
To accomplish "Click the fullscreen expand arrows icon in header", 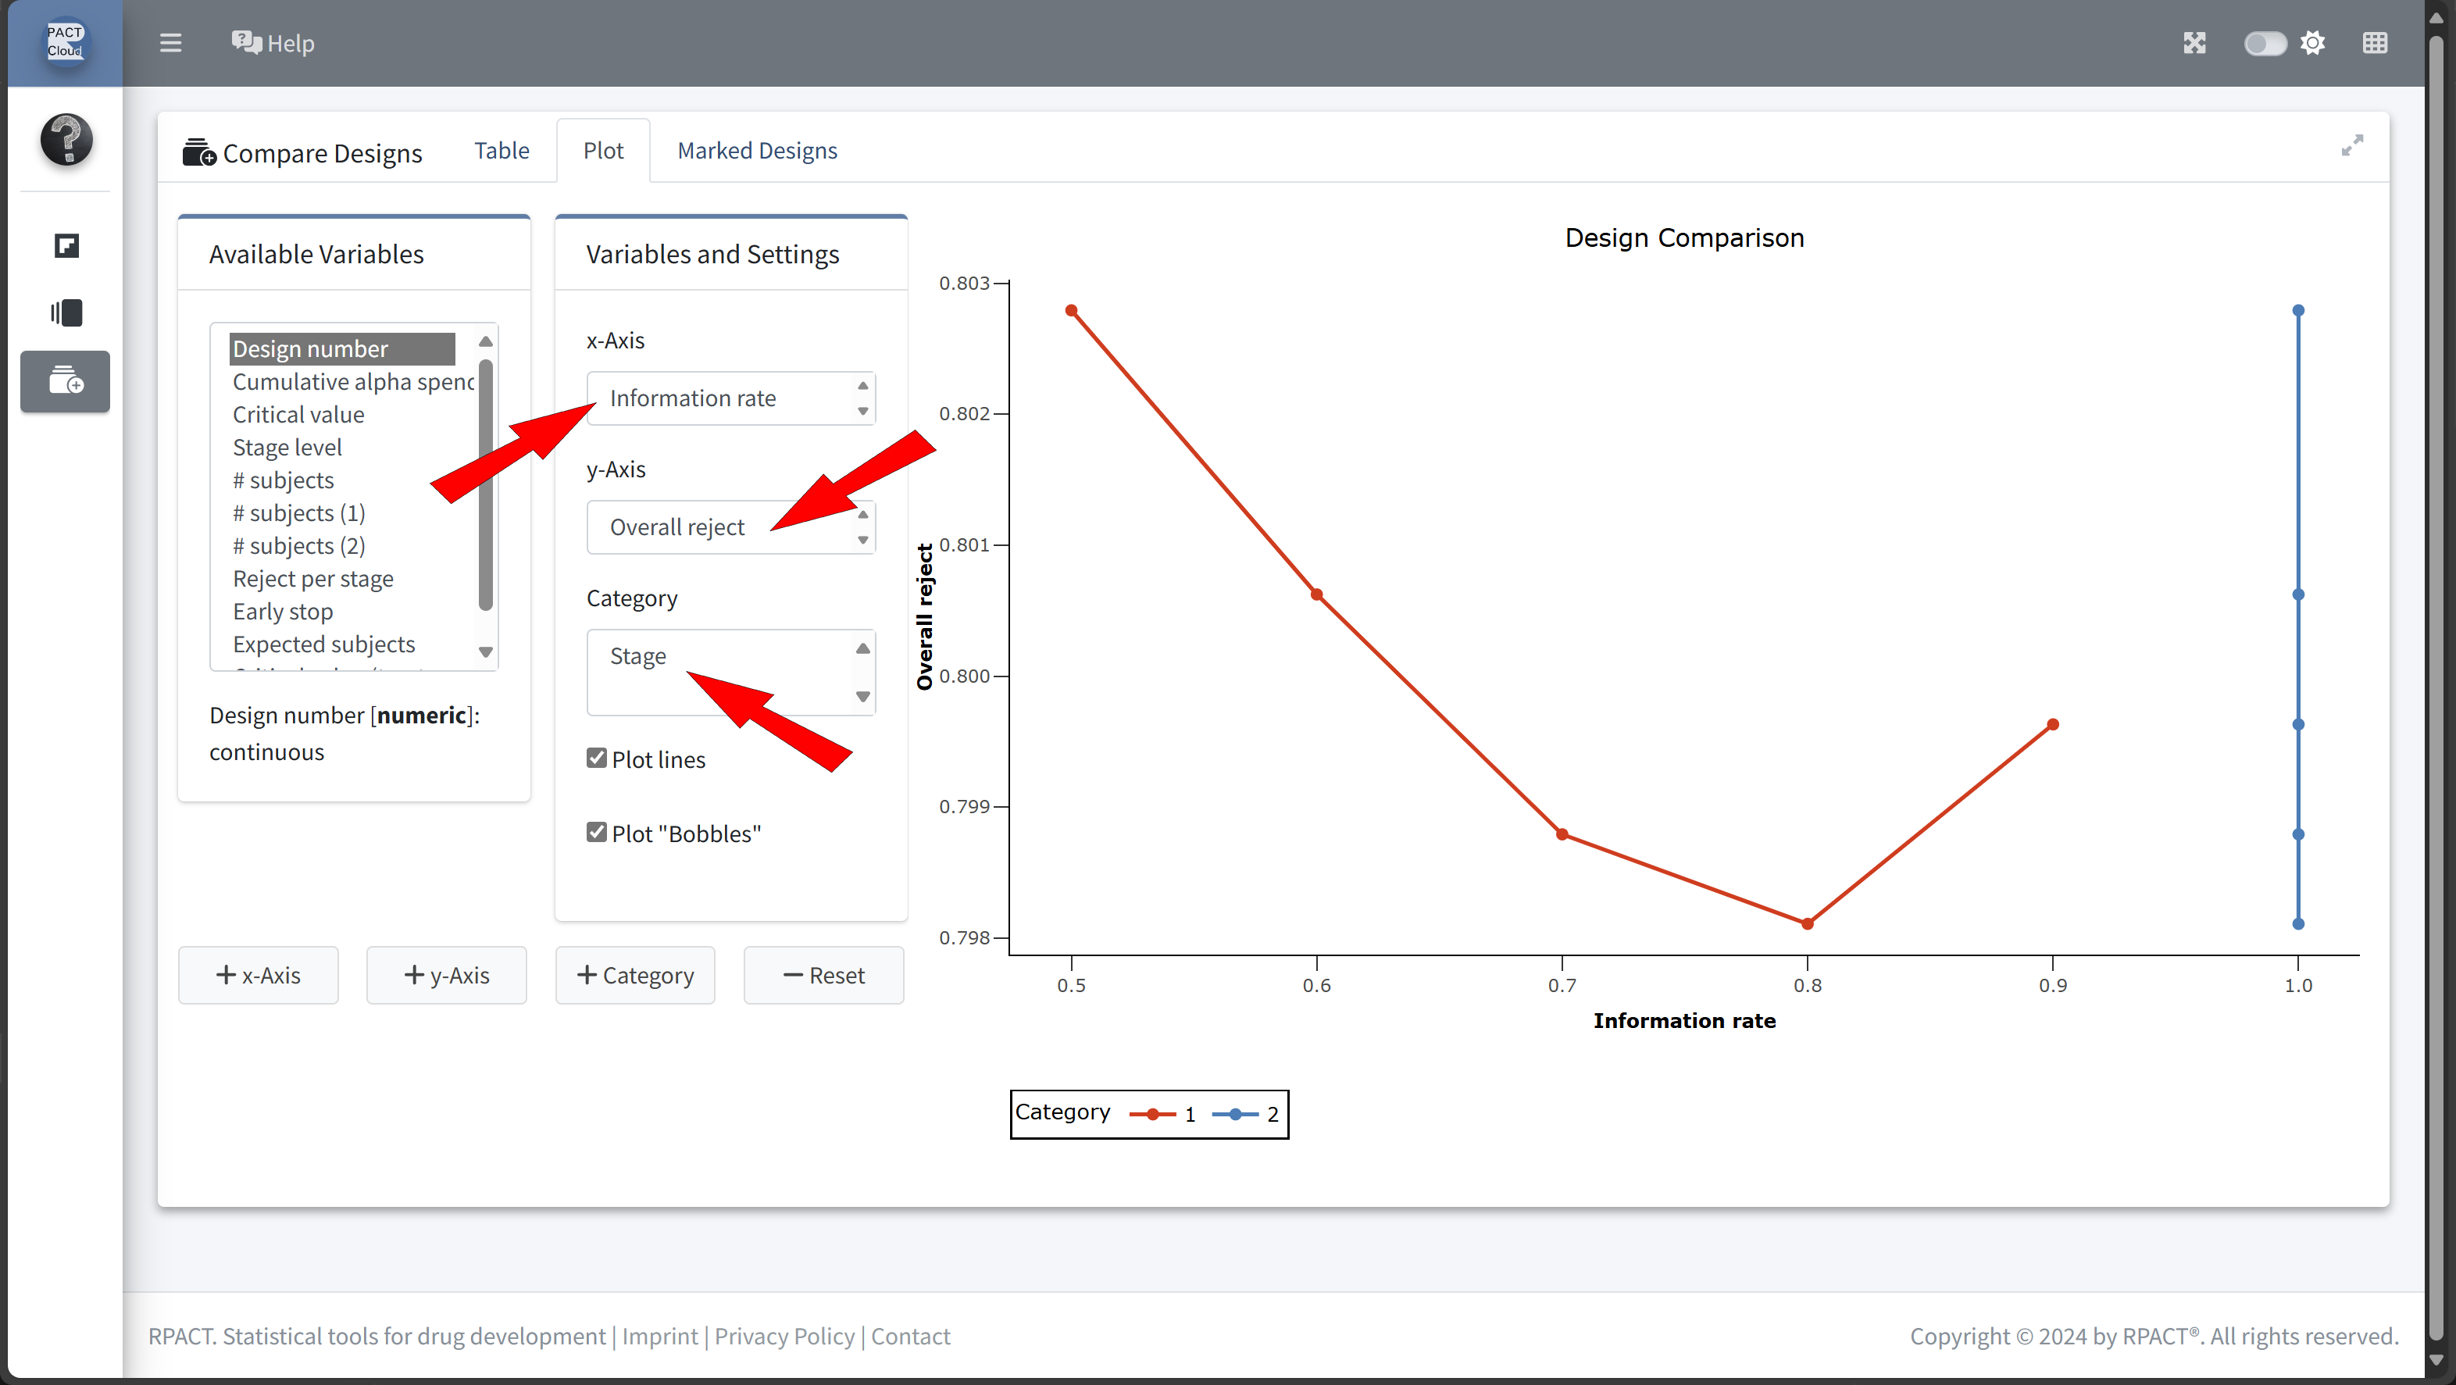I will [x=2194, y=43].
